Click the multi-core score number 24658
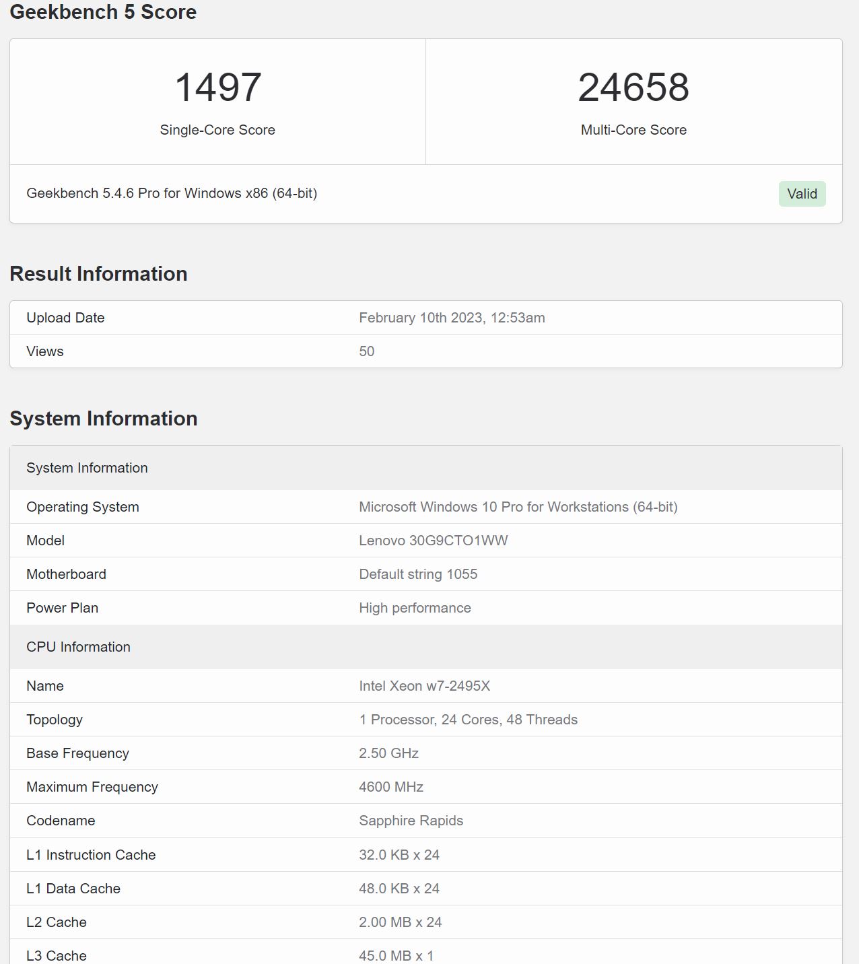This screenshot has width=859, height=964. tap(633, 88)
